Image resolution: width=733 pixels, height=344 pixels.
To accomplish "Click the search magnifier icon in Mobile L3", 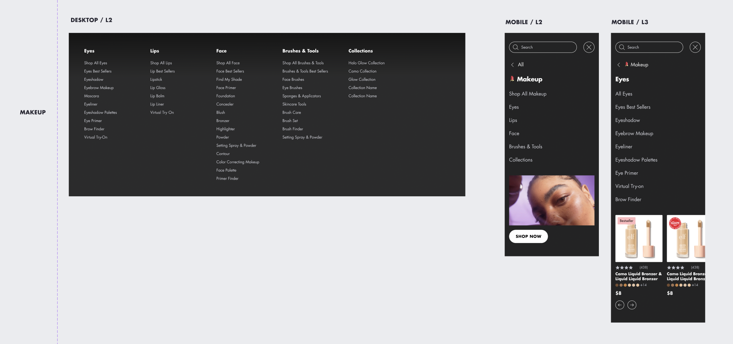I will pos(622,47).
